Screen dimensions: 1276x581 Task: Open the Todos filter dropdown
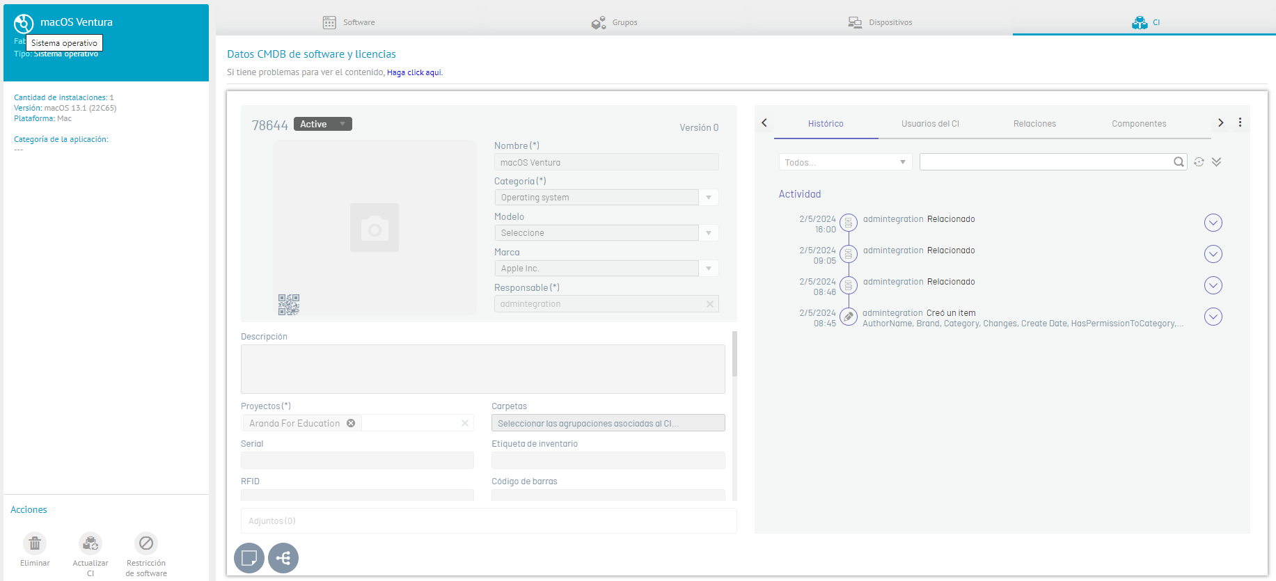tap(845, 162)
